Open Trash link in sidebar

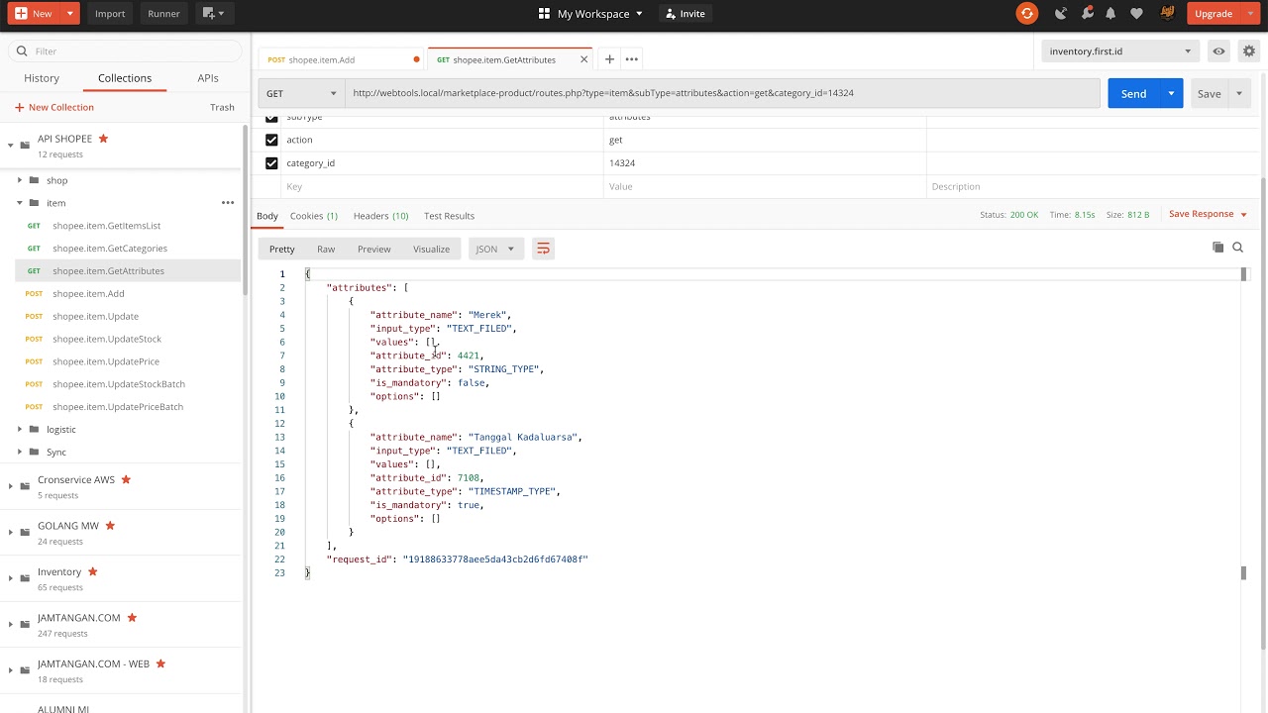tap(222, 107)
